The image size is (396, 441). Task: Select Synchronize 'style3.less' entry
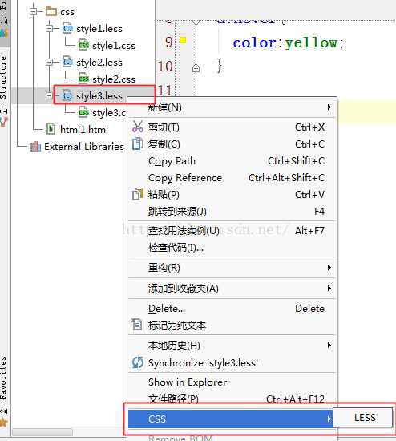[x=232, y=362]
